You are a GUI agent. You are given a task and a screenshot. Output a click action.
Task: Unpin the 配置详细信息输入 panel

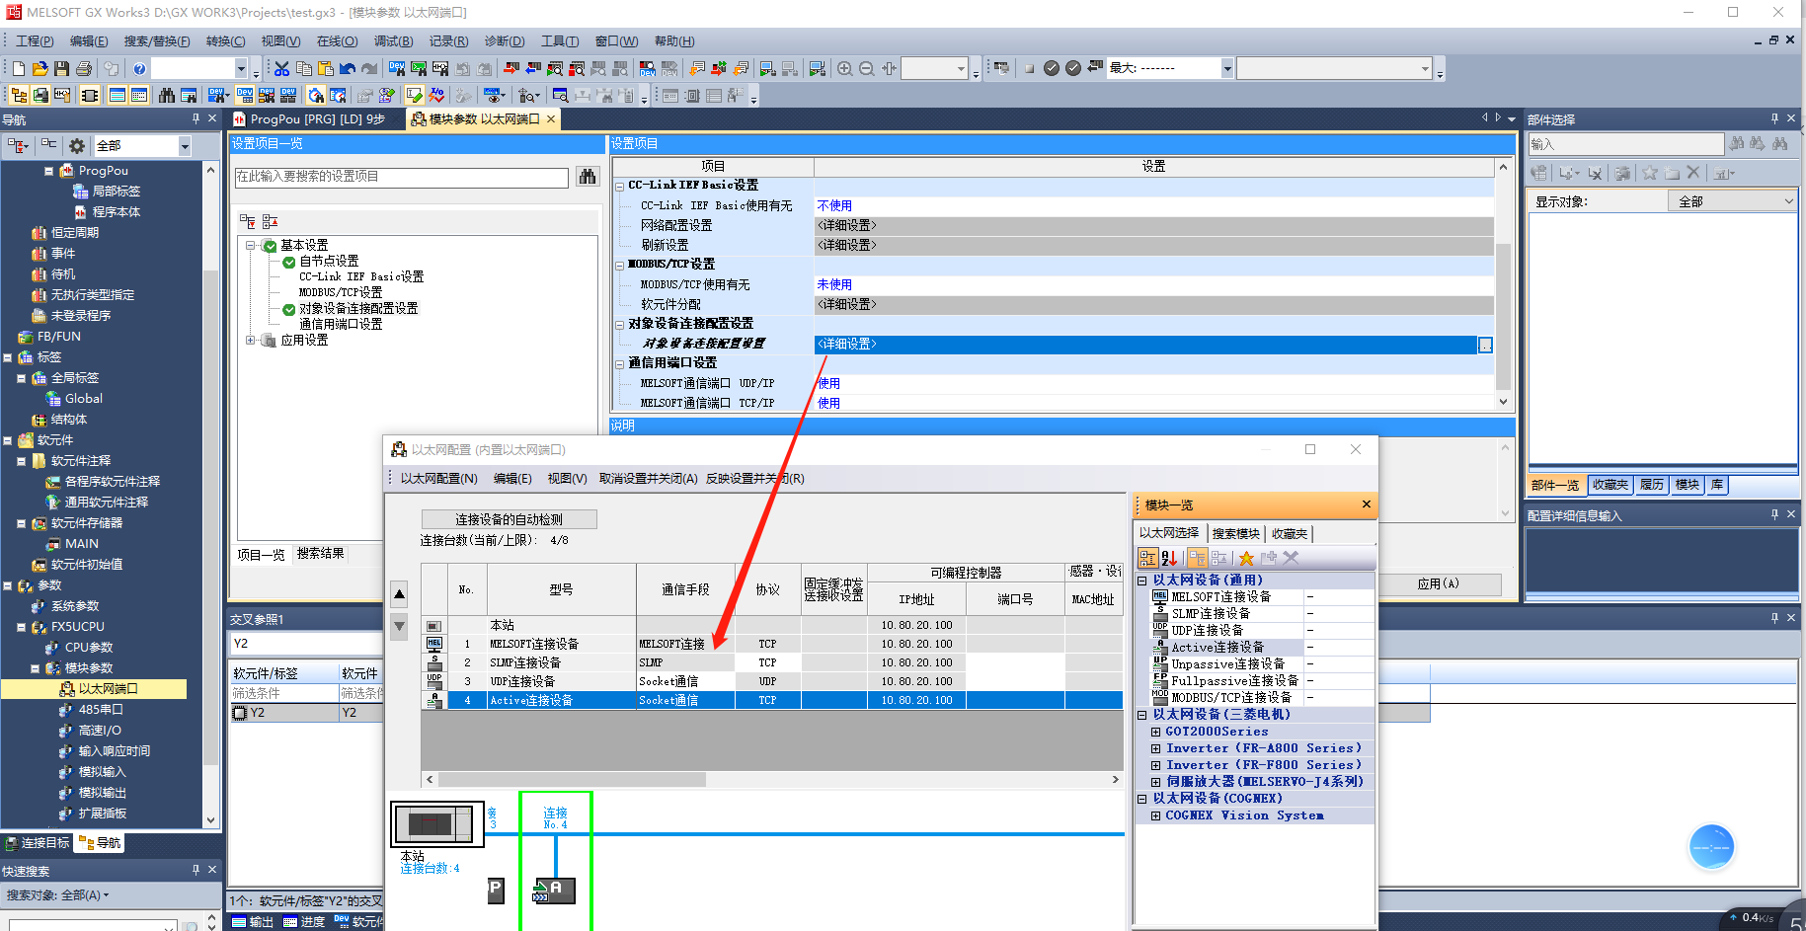coord(1774,513)
